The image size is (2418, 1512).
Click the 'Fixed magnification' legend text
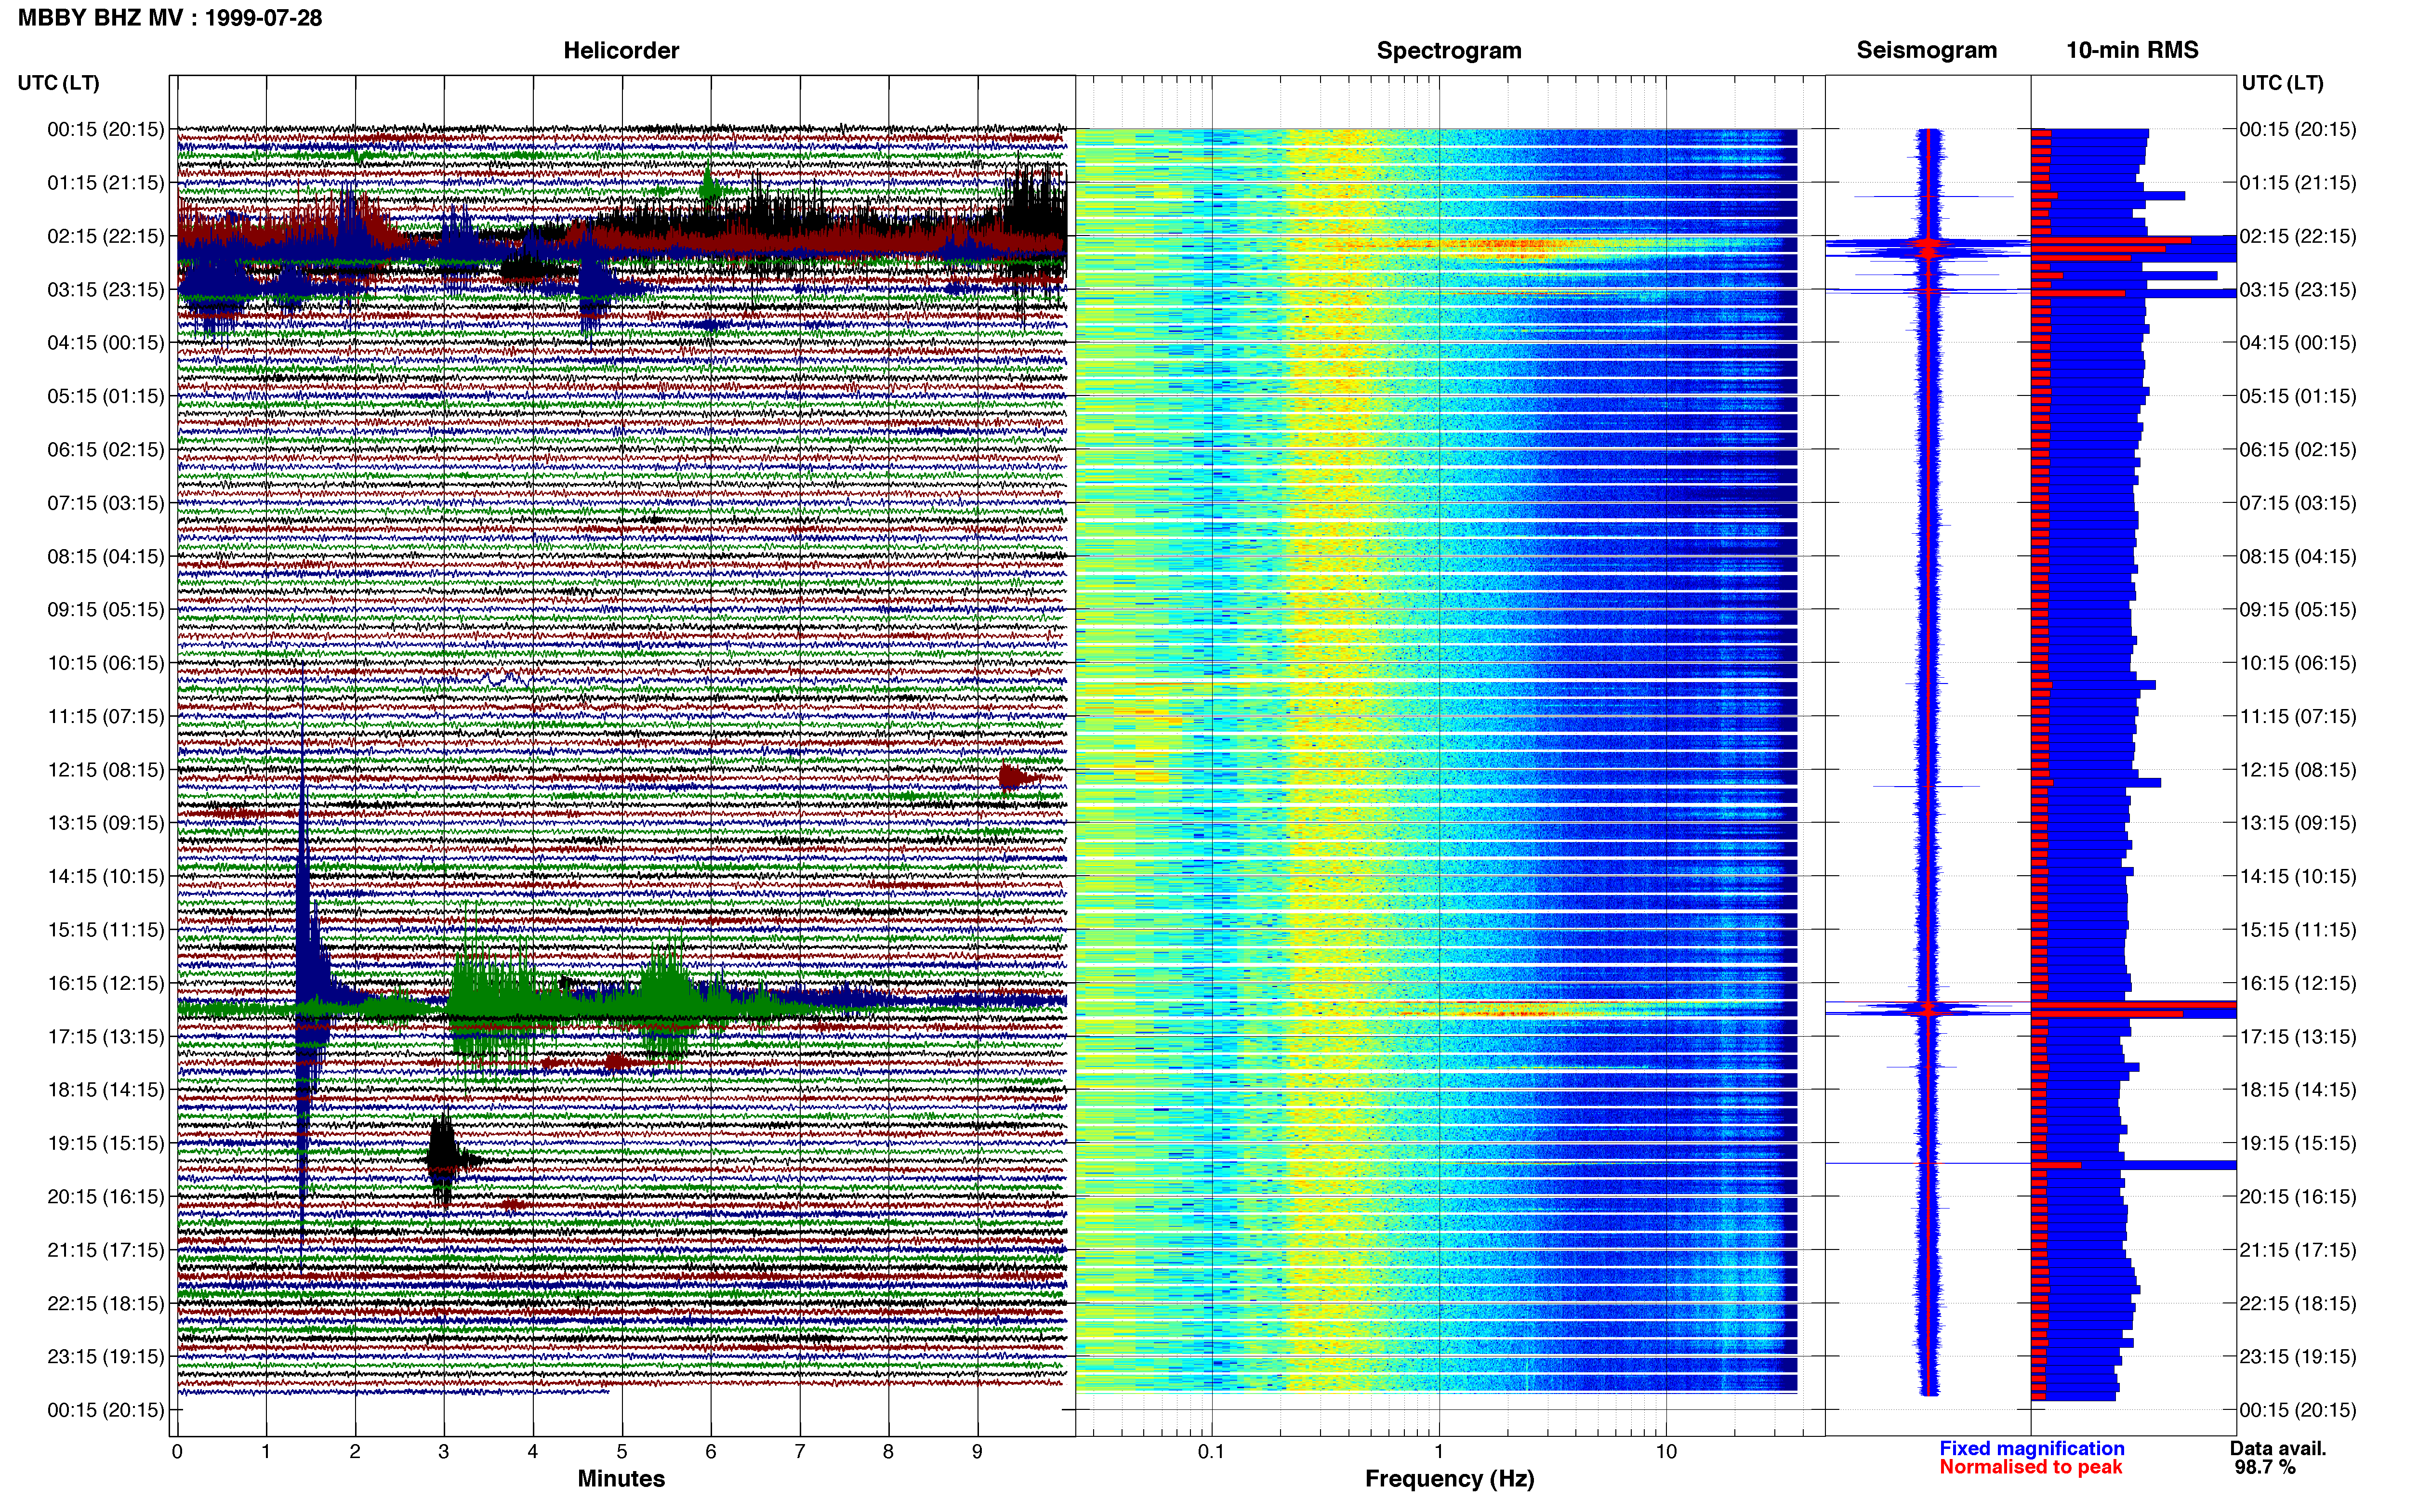pos(2031,1448)
